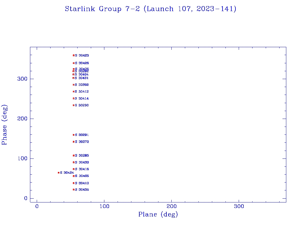Click the red marker beside S 30392

pos(73,85)
